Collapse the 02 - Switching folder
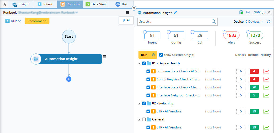274x133 pixels. (x=139, y=104)
